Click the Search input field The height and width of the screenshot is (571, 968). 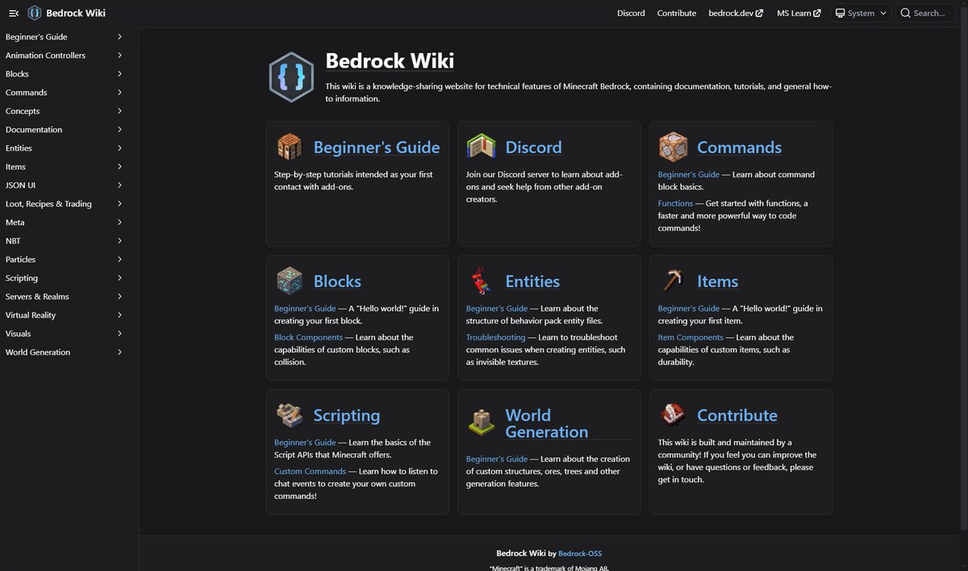(x=925, y=13)
